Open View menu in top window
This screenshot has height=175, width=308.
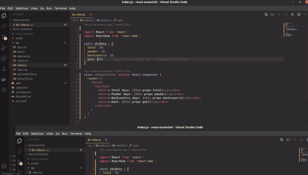(34, 8)
